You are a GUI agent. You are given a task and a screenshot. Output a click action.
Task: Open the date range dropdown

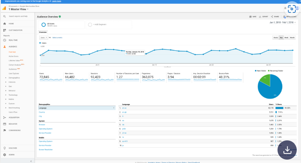(282, 23)
